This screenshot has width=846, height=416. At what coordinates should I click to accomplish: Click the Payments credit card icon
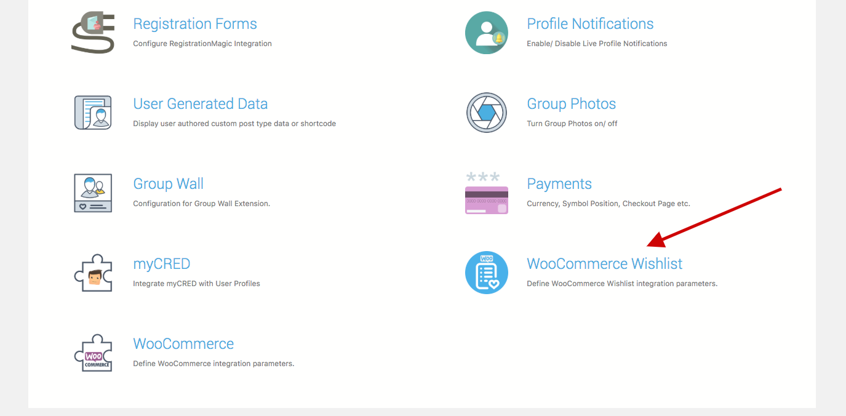[x=486, y=193]
